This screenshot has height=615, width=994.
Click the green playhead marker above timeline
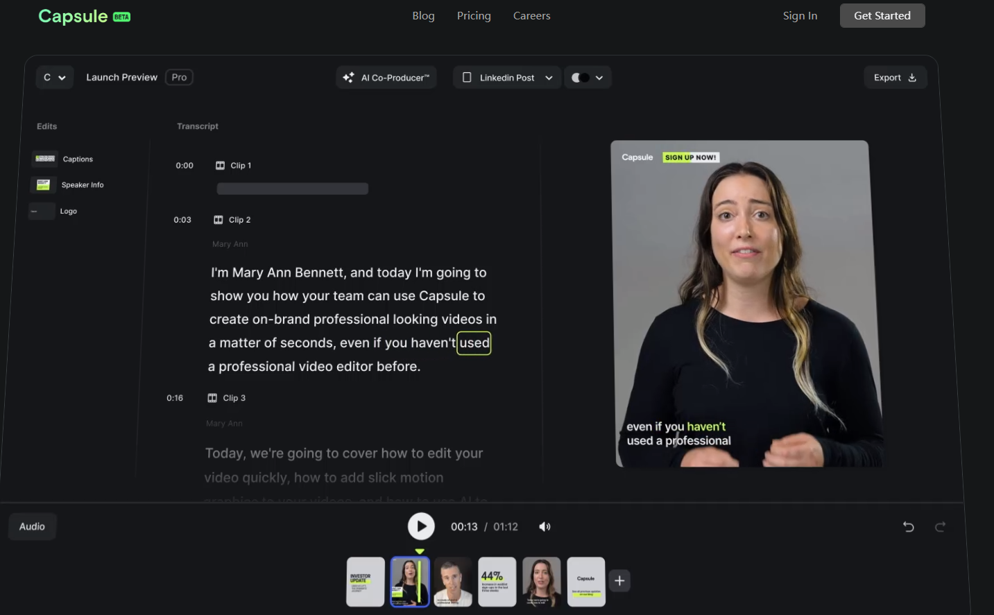[420, 551]
